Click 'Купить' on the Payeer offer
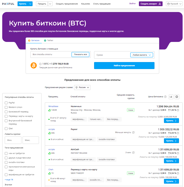Viewport: 184px width, 187px height. (x=171, y=141)
